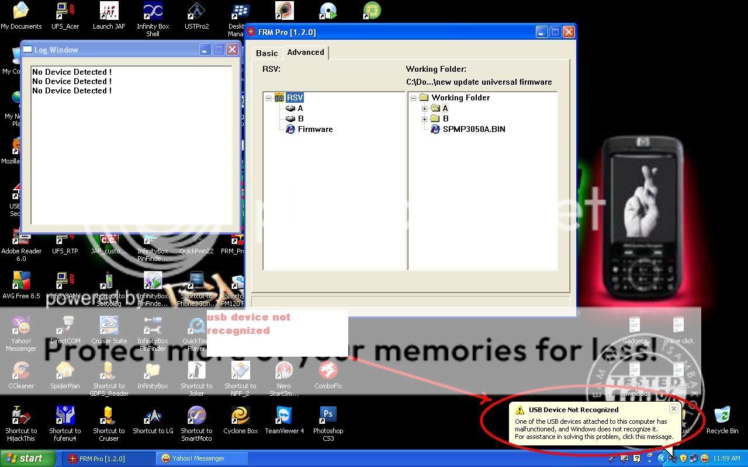
Task: Open SpiderMan desktop icon
Action: (x=65, y=375)
